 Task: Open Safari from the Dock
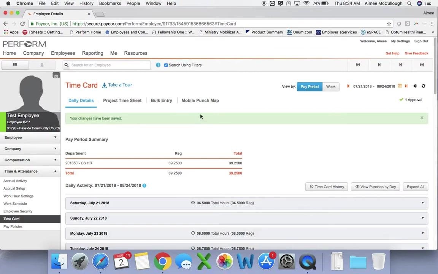[x=100, y=262]
